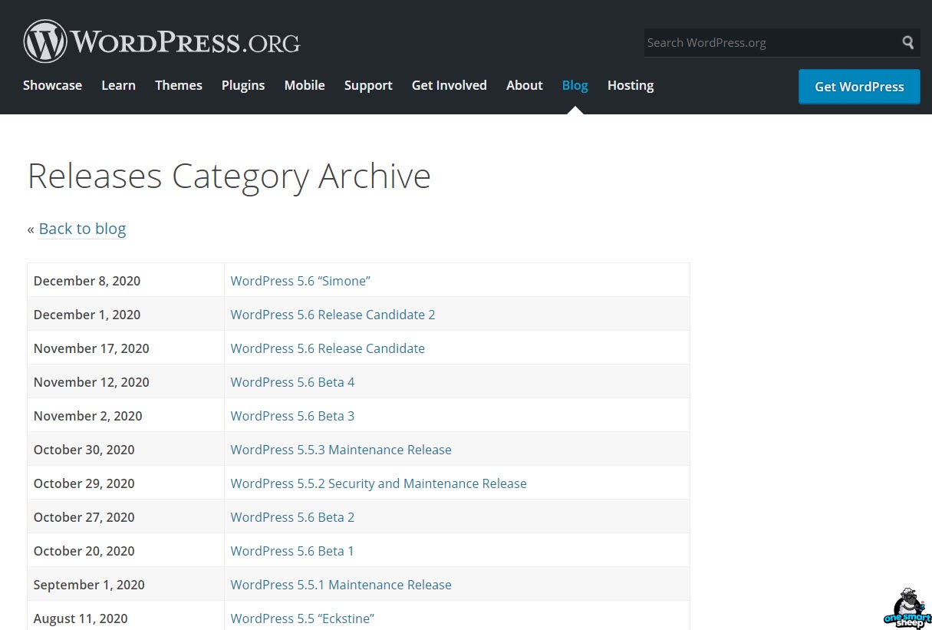This screenshot has width=932, height=630.
Task: Open WordPress 5.6 Beta 1 link
Action: point(292,551)
